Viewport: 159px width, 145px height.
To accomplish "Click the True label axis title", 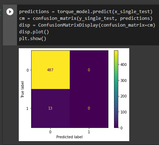I will click(22, 89).
